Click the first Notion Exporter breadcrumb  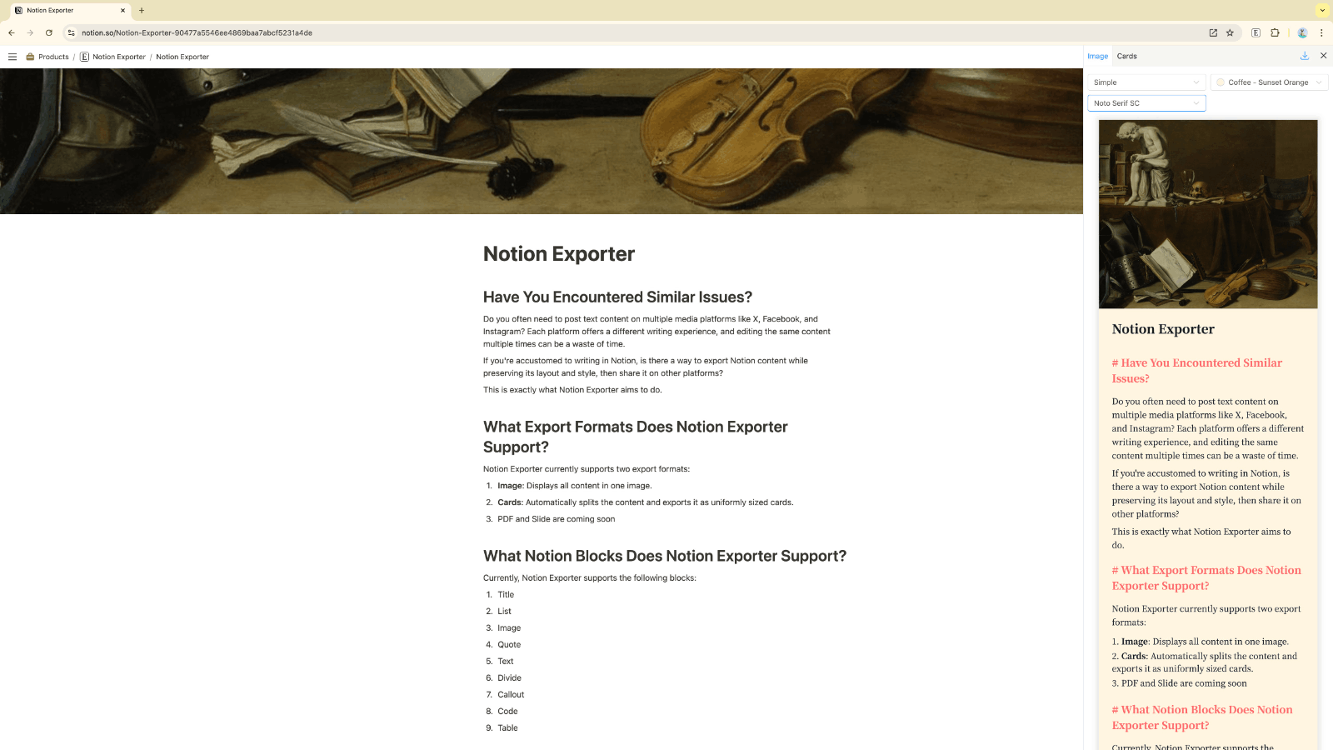tap(119, 57)
